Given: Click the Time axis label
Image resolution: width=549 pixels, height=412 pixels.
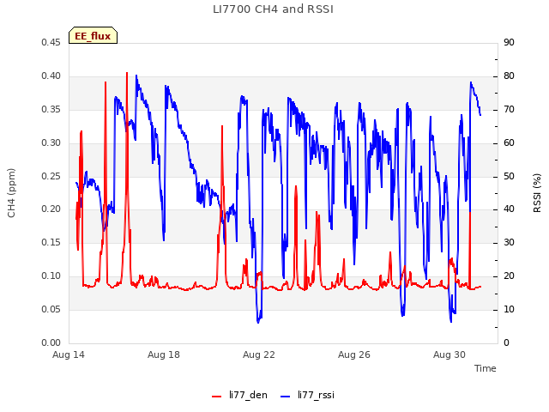Looking at the screenshot, I should [x=485, y=368].
